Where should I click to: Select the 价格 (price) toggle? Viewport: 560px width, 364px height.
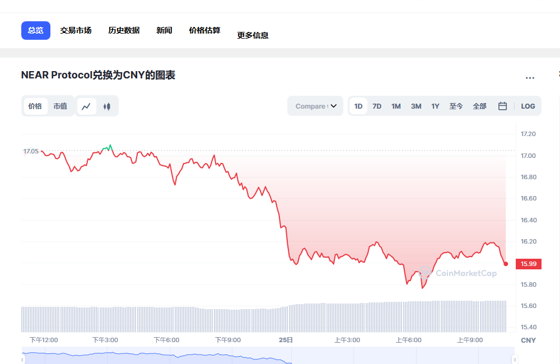35,106
